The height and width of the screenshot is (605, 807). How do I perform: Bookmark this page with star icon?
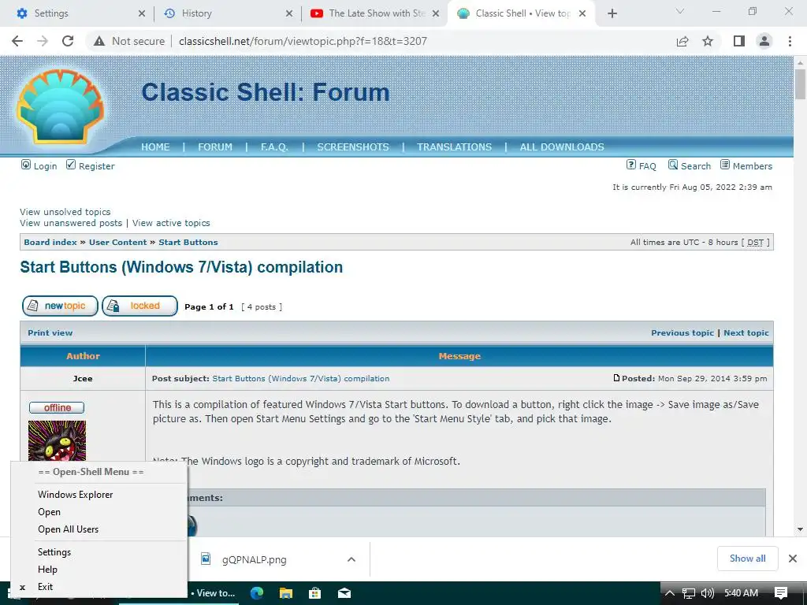tap(708, 41)
